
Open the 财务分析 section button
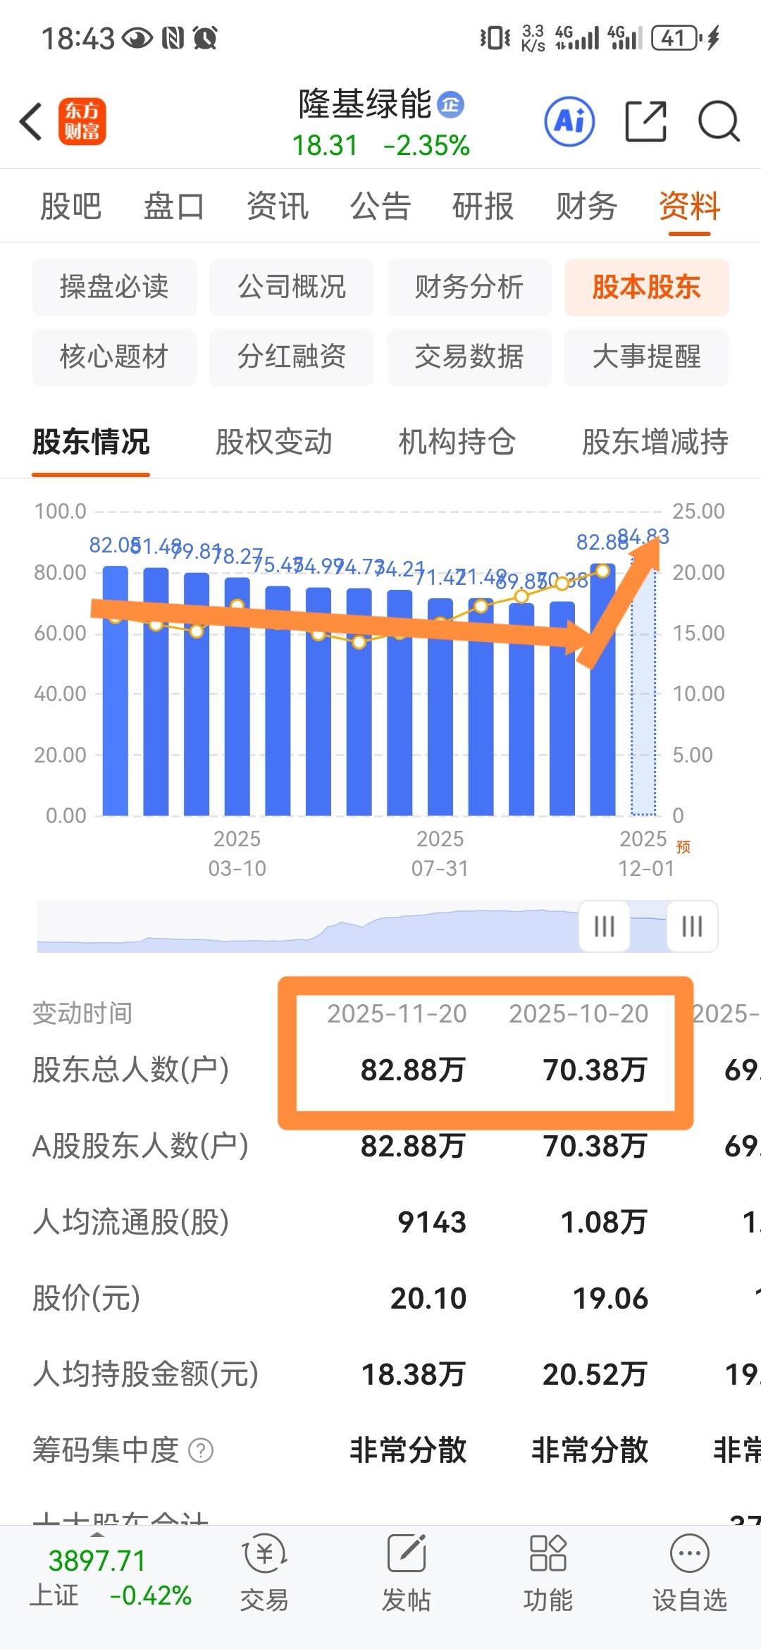coord(469,287)
